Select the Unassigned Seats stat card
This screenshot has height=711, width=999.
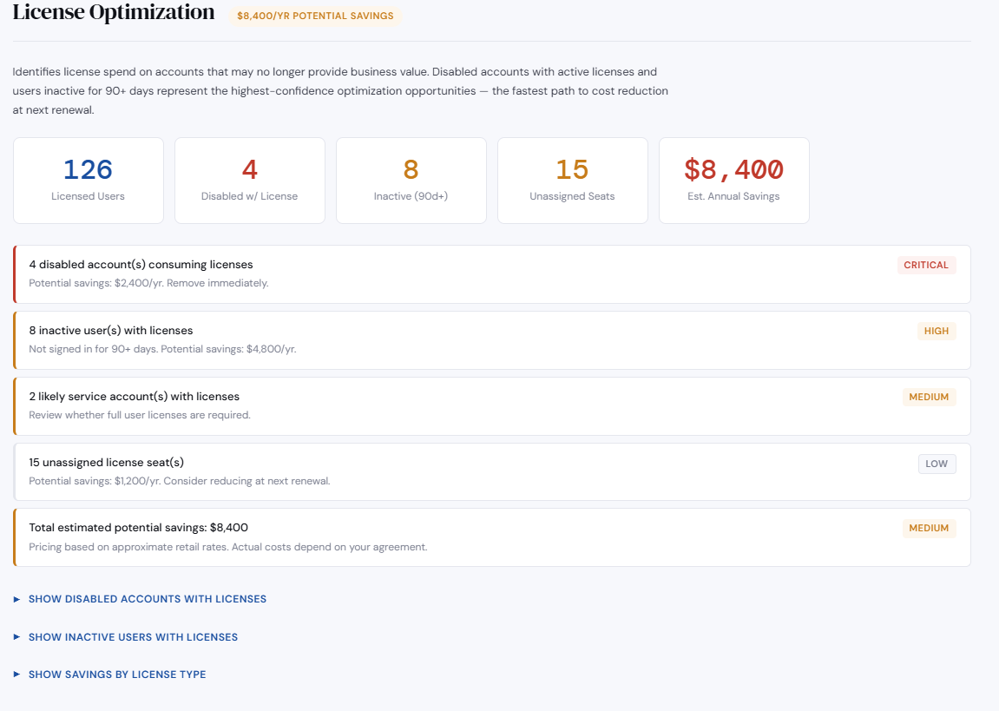(572, 180)
